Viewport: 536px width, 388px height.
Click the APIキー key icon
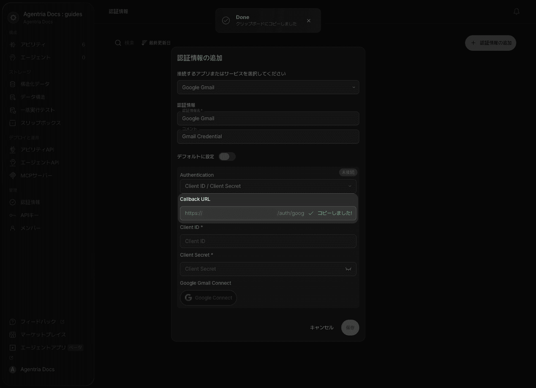coord(13,215)
